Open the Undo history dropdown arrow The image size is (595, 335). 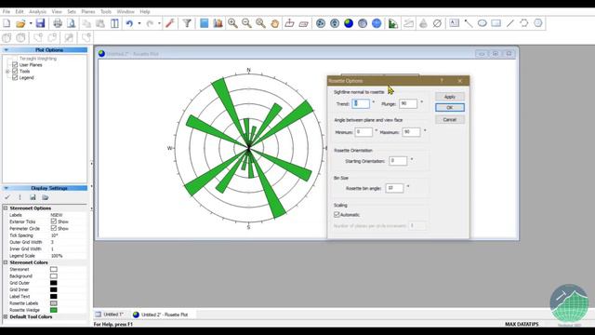point(139,23)
